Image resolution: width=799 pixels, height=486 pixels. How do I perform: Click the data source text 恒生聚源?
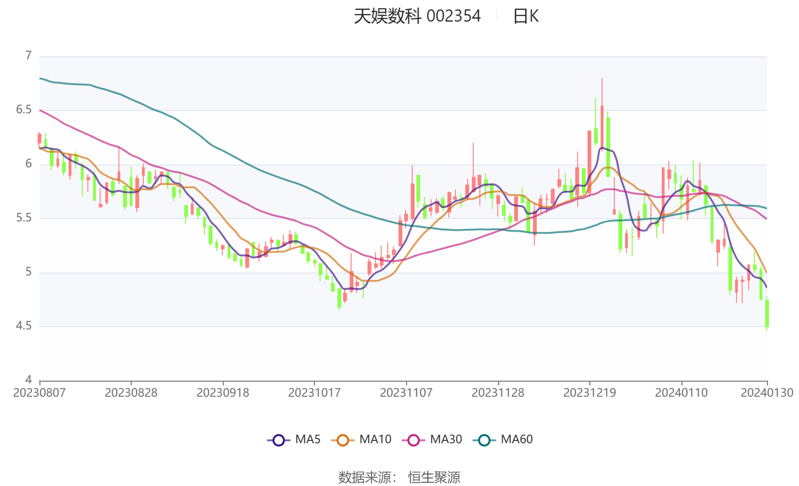point(434,478)
